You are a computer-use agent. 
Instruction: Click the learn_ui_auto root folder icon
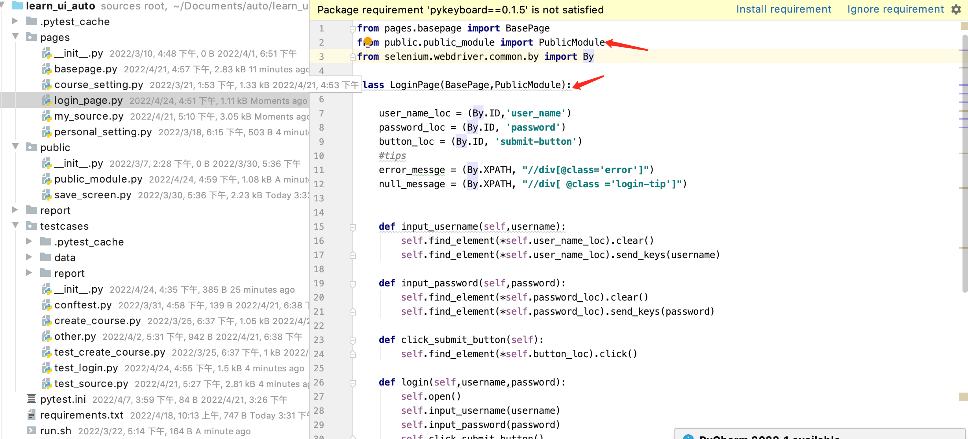coord(17,5)
